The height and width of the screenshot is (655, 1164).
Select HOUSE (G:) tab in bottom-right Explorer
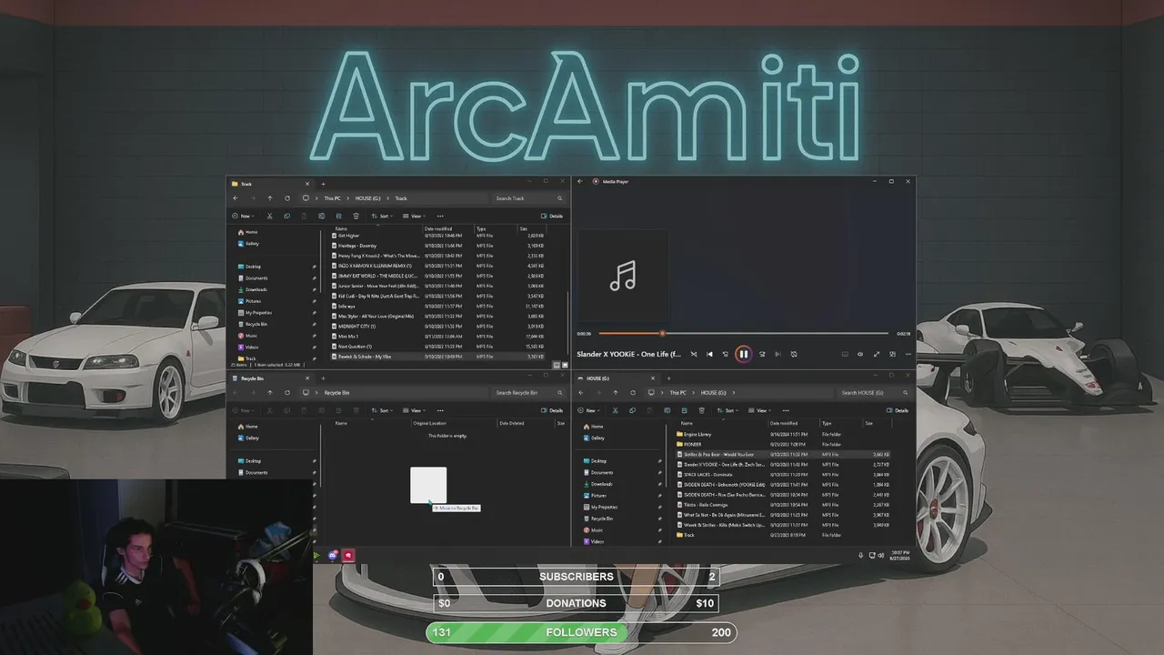617,378
